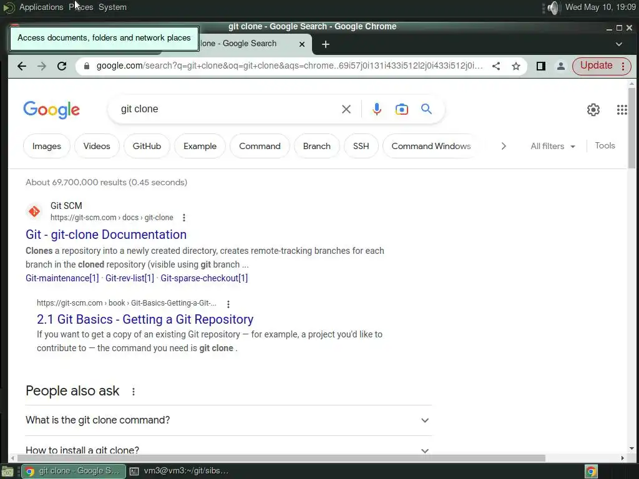Open the tab search dropdown arrow
The width and height of the screenshot is (639, 479).
tap(618, 44)
